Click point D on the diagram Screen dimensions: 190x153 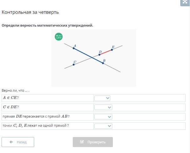tap(99, 55)
